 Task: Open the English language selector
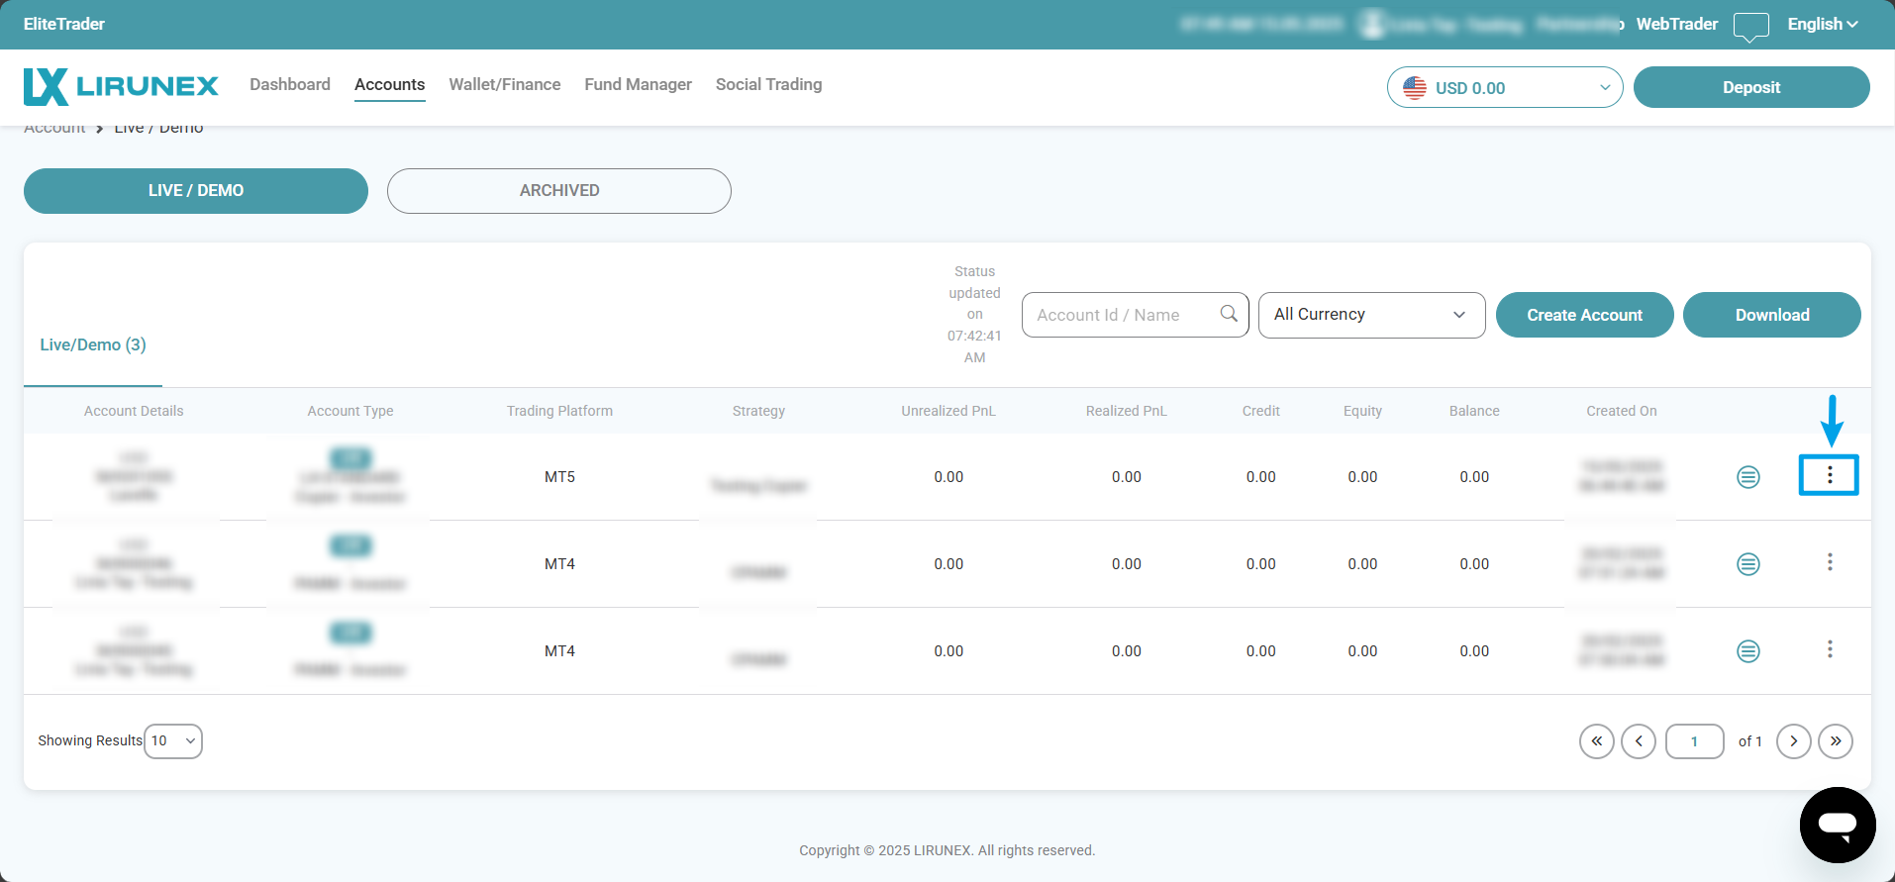click(1822, 25)
